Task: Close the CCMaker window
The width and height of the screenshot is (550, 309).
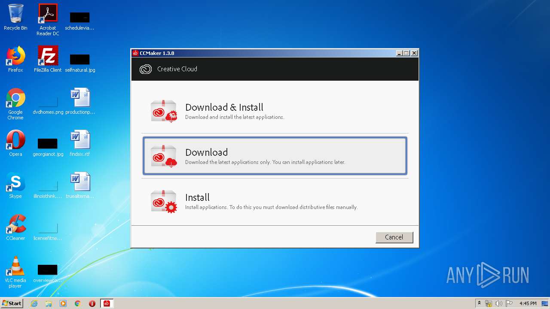Action: (x=414, y=53)
